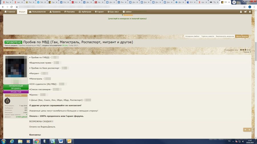257x144 pixels.
Task: Open forum user account icon
Action: 241,12
